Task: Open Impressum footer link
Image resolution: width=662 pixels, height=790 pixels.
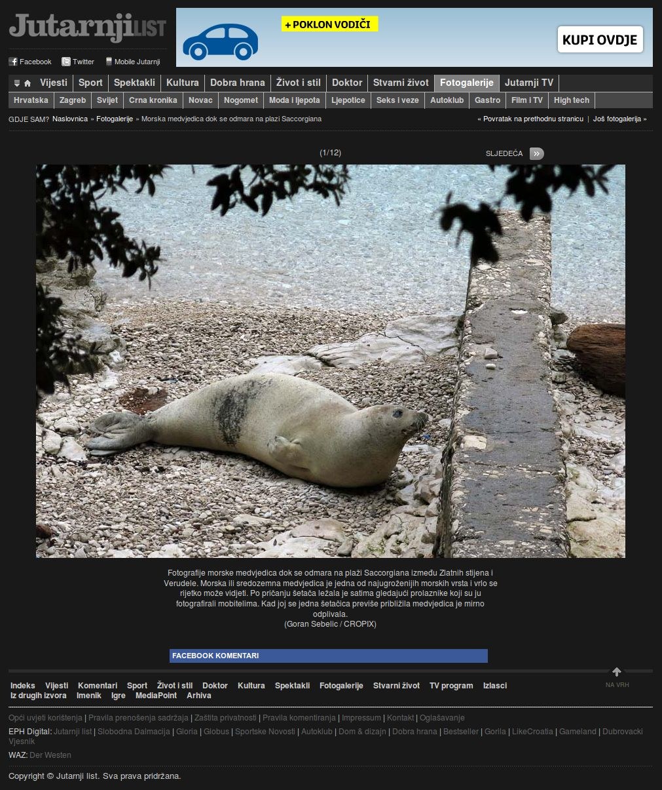Action: [x=361, y=718]
